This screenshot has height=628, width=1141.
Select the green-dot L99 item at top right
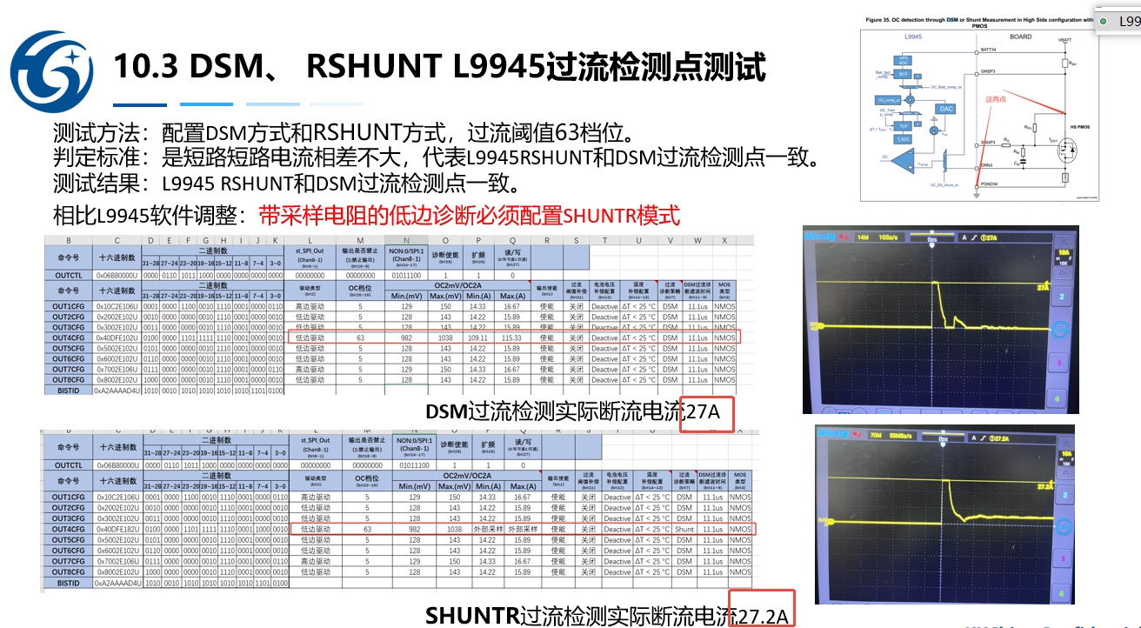coord(1118,22)
